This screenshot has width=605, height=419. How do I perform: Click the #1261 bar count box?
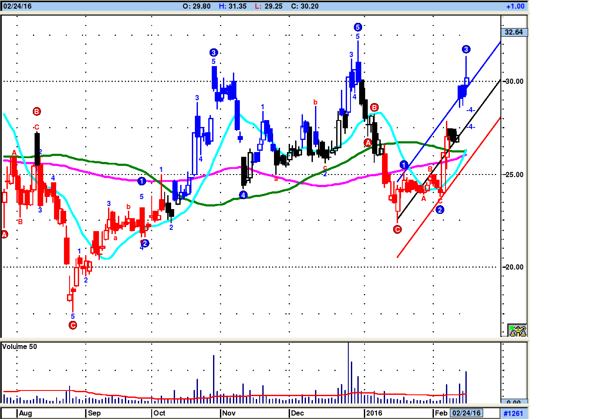coord(513,413)
